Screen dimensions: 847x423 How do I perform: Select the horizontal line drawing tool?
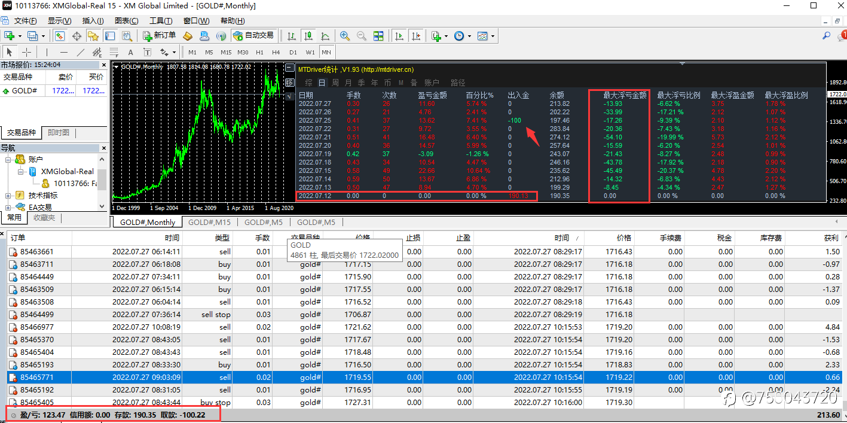(x=63, y=52)
